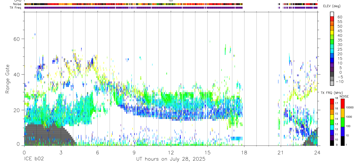This screenshot has width=357, height=165.
Task: Click "UT hours on July 28, 2025" label
Action: (171, 159)
